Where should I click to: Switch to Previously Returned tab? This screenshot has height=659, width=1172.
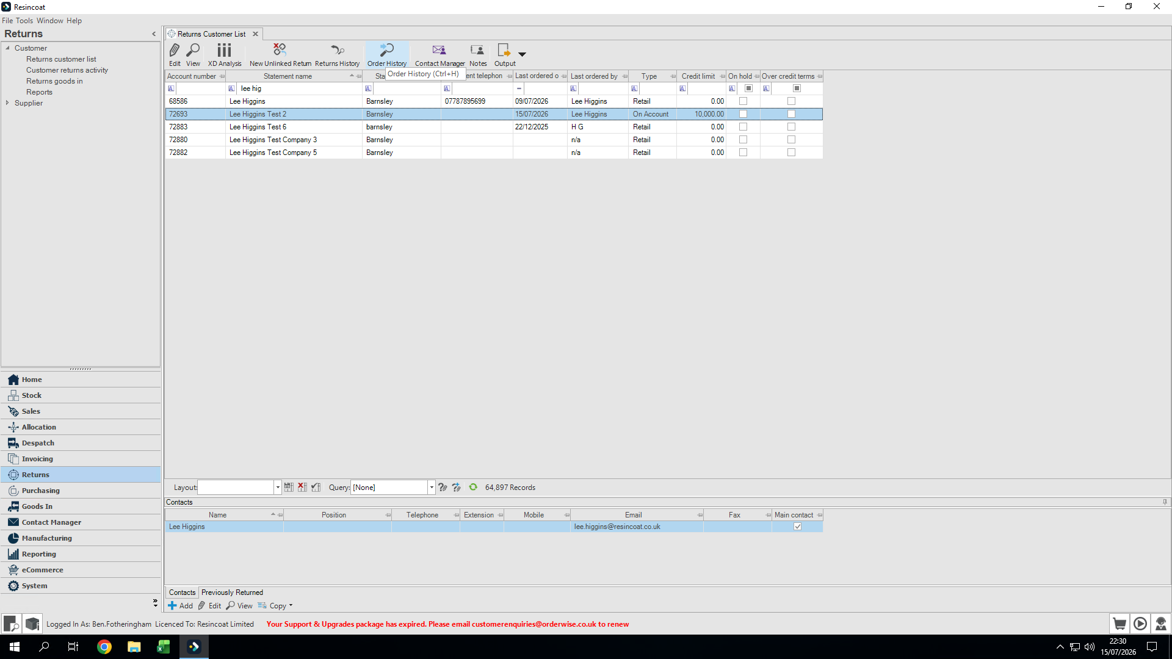(232, 592)
